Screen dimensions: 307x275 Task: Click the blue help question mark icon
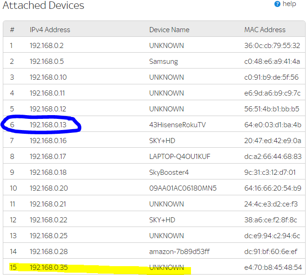pos(278,4)
